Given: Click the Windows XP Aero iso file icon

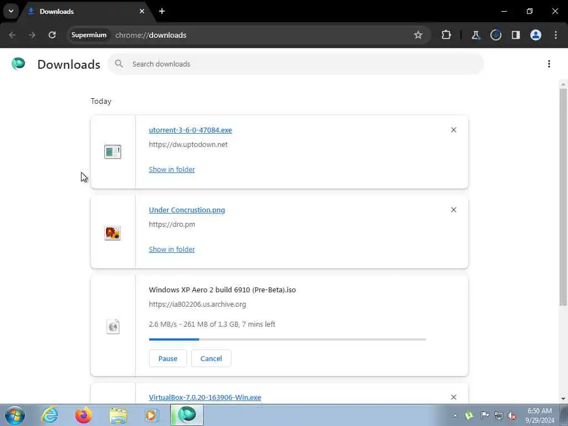Looking at the screenshot, I should pos(113,326).
